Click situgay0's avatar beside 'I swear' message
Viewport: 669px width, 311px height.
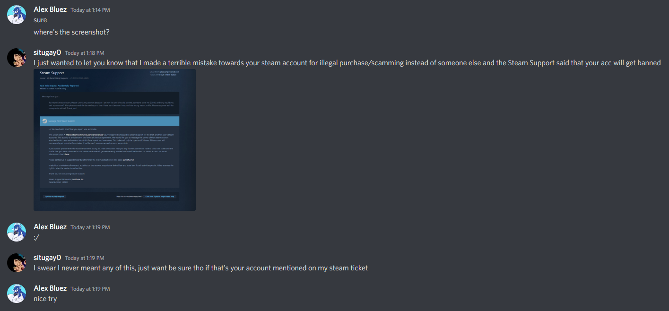tap(16, 263)
